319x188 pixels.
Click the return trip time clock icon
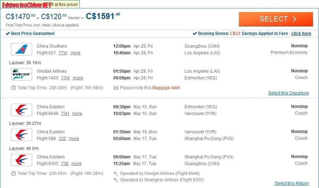[13, 174]
